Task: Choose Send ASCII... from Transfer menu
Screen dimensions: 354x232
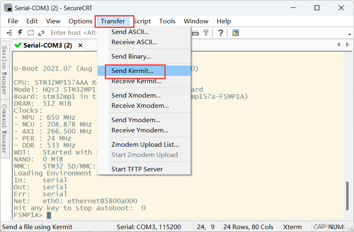Action: point(144,32)
